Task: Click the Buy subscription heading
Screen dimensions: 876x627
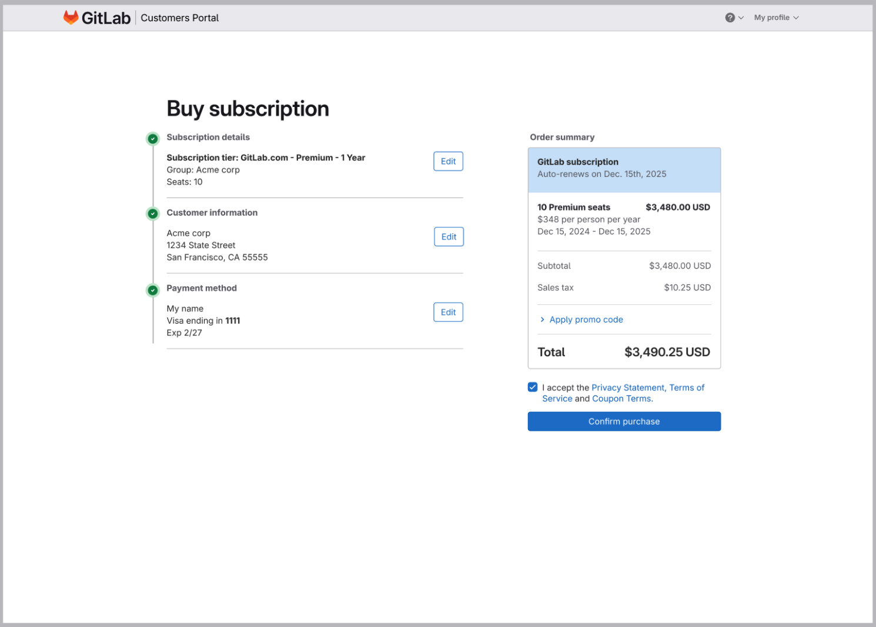Action: pos(248,109)
